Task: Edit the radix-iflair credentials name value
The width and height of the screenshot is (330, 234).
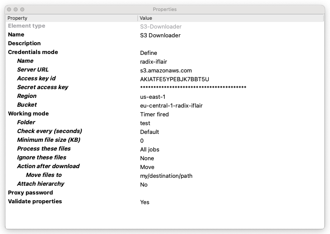Action: (153, 62)
